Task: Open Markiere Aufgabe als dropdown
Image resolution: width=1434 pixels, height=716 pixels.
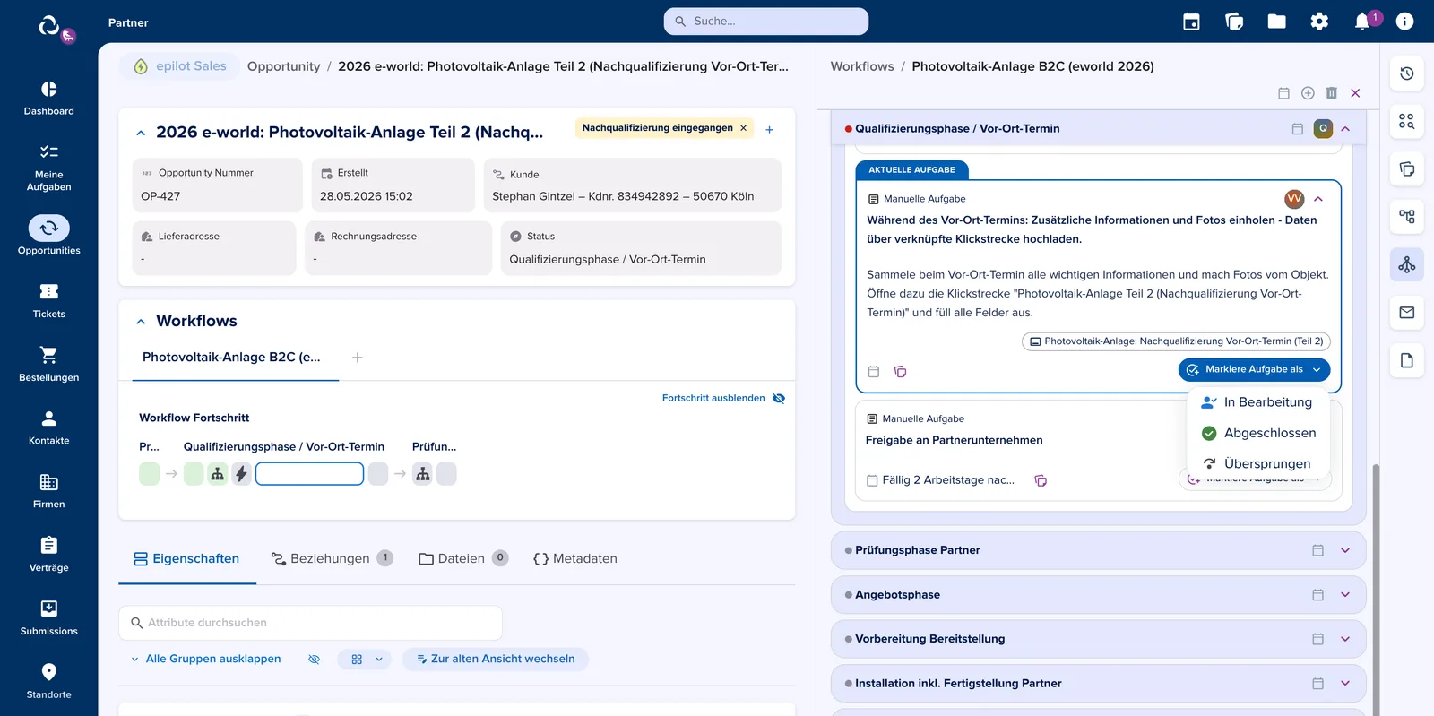Action: click(1254, 369)
